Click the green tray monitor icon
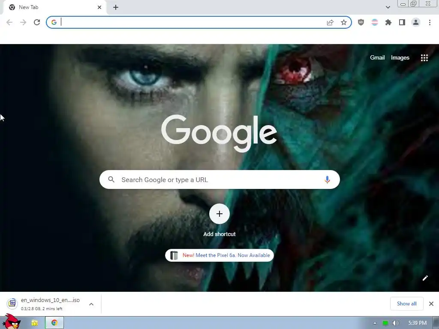Screen dimensions: 439x329 click(x=385, y=323)
